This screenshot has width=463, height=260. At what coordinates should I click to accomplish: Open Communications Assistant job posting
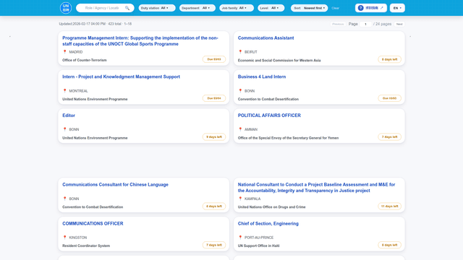pyautogui.click(x=266, y=38)
